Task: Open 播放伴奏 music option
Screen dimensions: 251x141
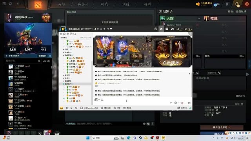Action: [105, 108]
